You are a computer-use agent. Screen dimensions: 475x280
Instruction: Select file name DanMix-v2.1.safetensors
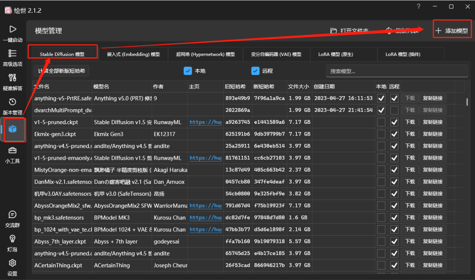[x=63, y=182]
